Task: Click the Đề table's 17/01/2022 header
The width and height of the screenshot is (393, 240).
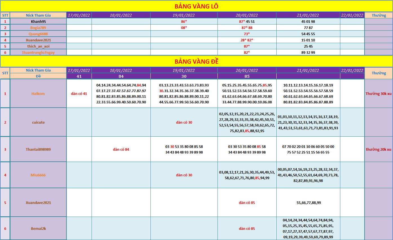Action: click(x=79, y=70)
